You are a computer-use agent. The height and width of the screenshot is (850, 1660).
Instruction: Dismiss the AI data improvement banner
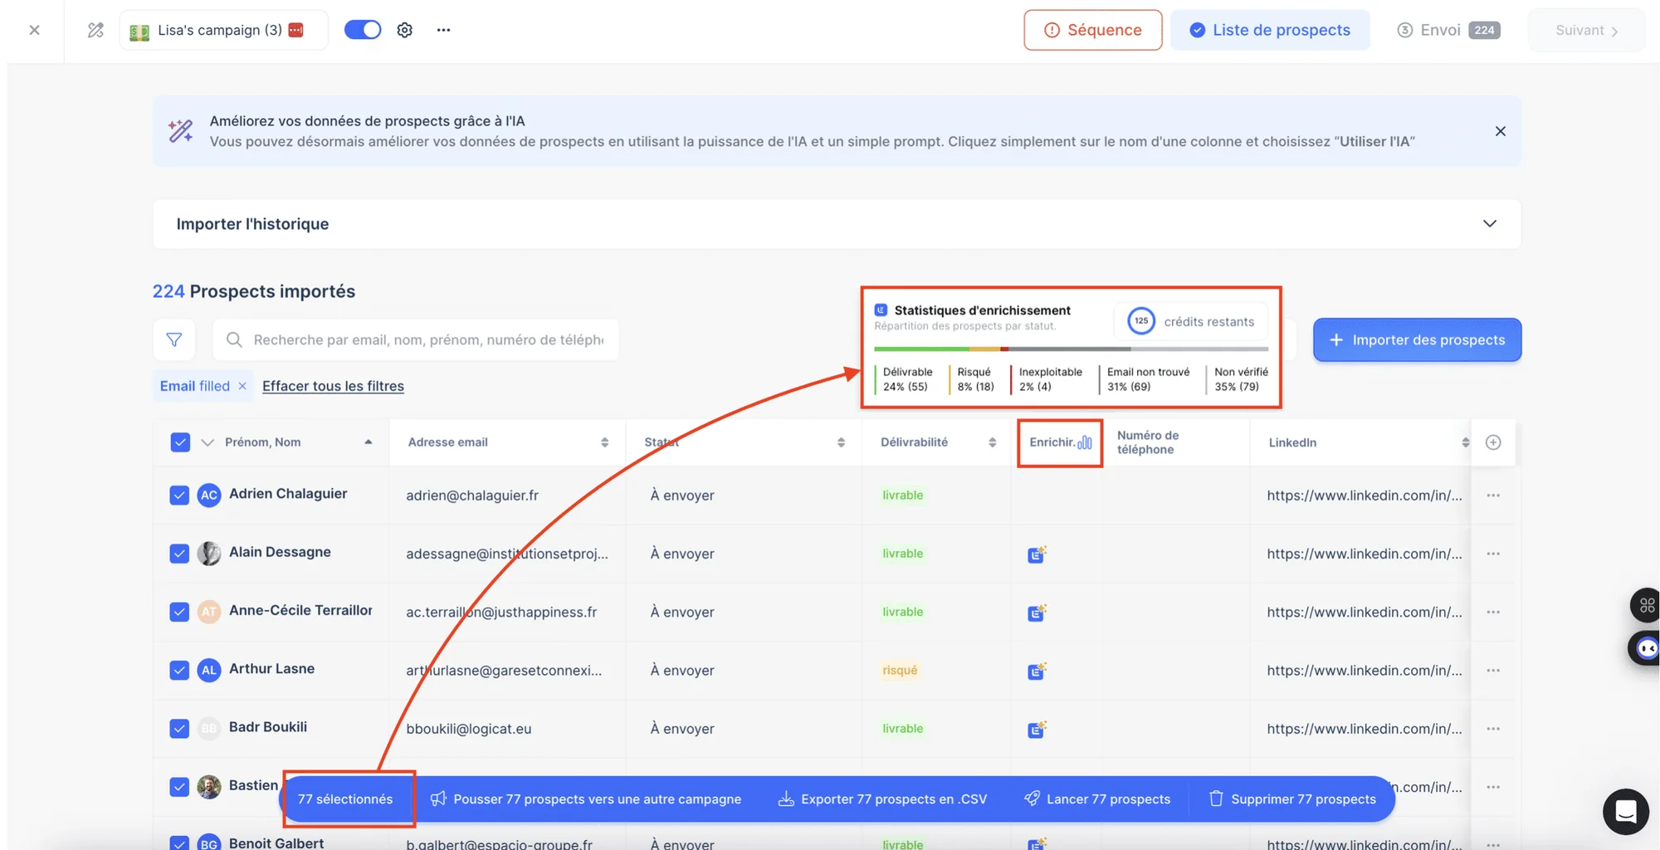(x=1500, y=131)
